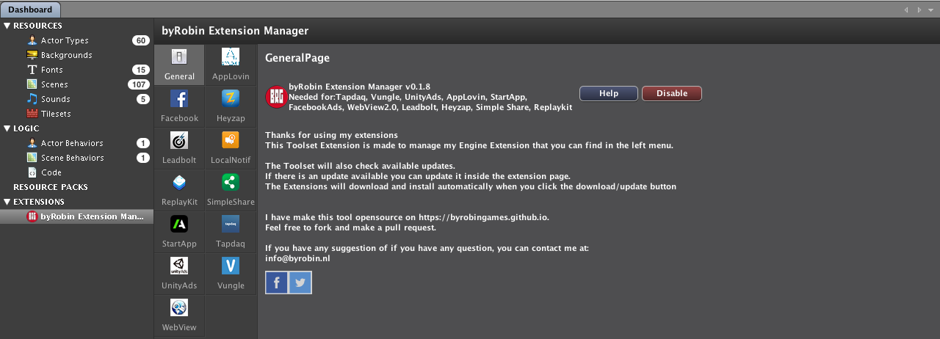Click the Twitter social link icon
The width and height of the screenshot is (940, 339).
[300, 282]
